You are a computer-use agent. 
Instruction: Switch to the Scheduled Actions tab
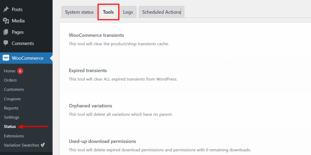(x=162, y=12)
